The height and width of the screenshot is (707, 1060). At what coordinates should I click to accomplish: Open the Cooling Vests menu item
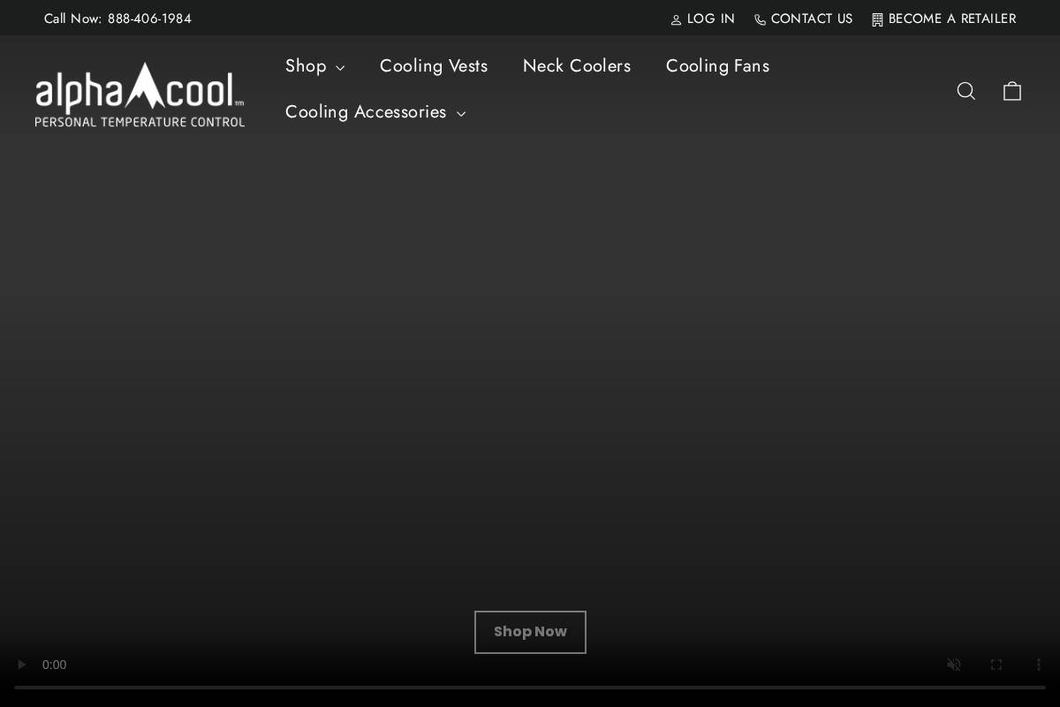pos(434,66)
